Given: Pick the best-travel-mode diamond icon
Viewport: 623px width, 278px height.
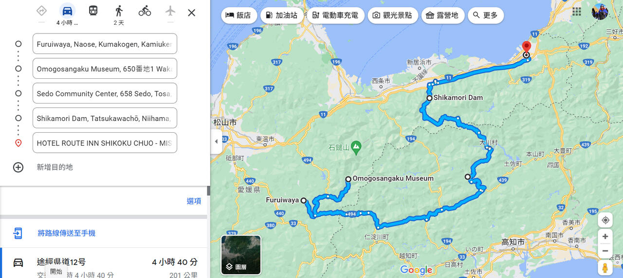Looking at the screenshot, I should click(x=41, y=11).
